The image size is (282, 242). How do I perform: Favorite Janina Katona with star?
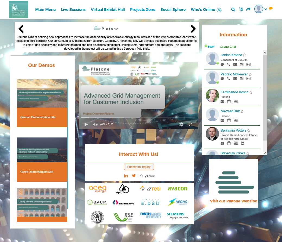point(245,55)
